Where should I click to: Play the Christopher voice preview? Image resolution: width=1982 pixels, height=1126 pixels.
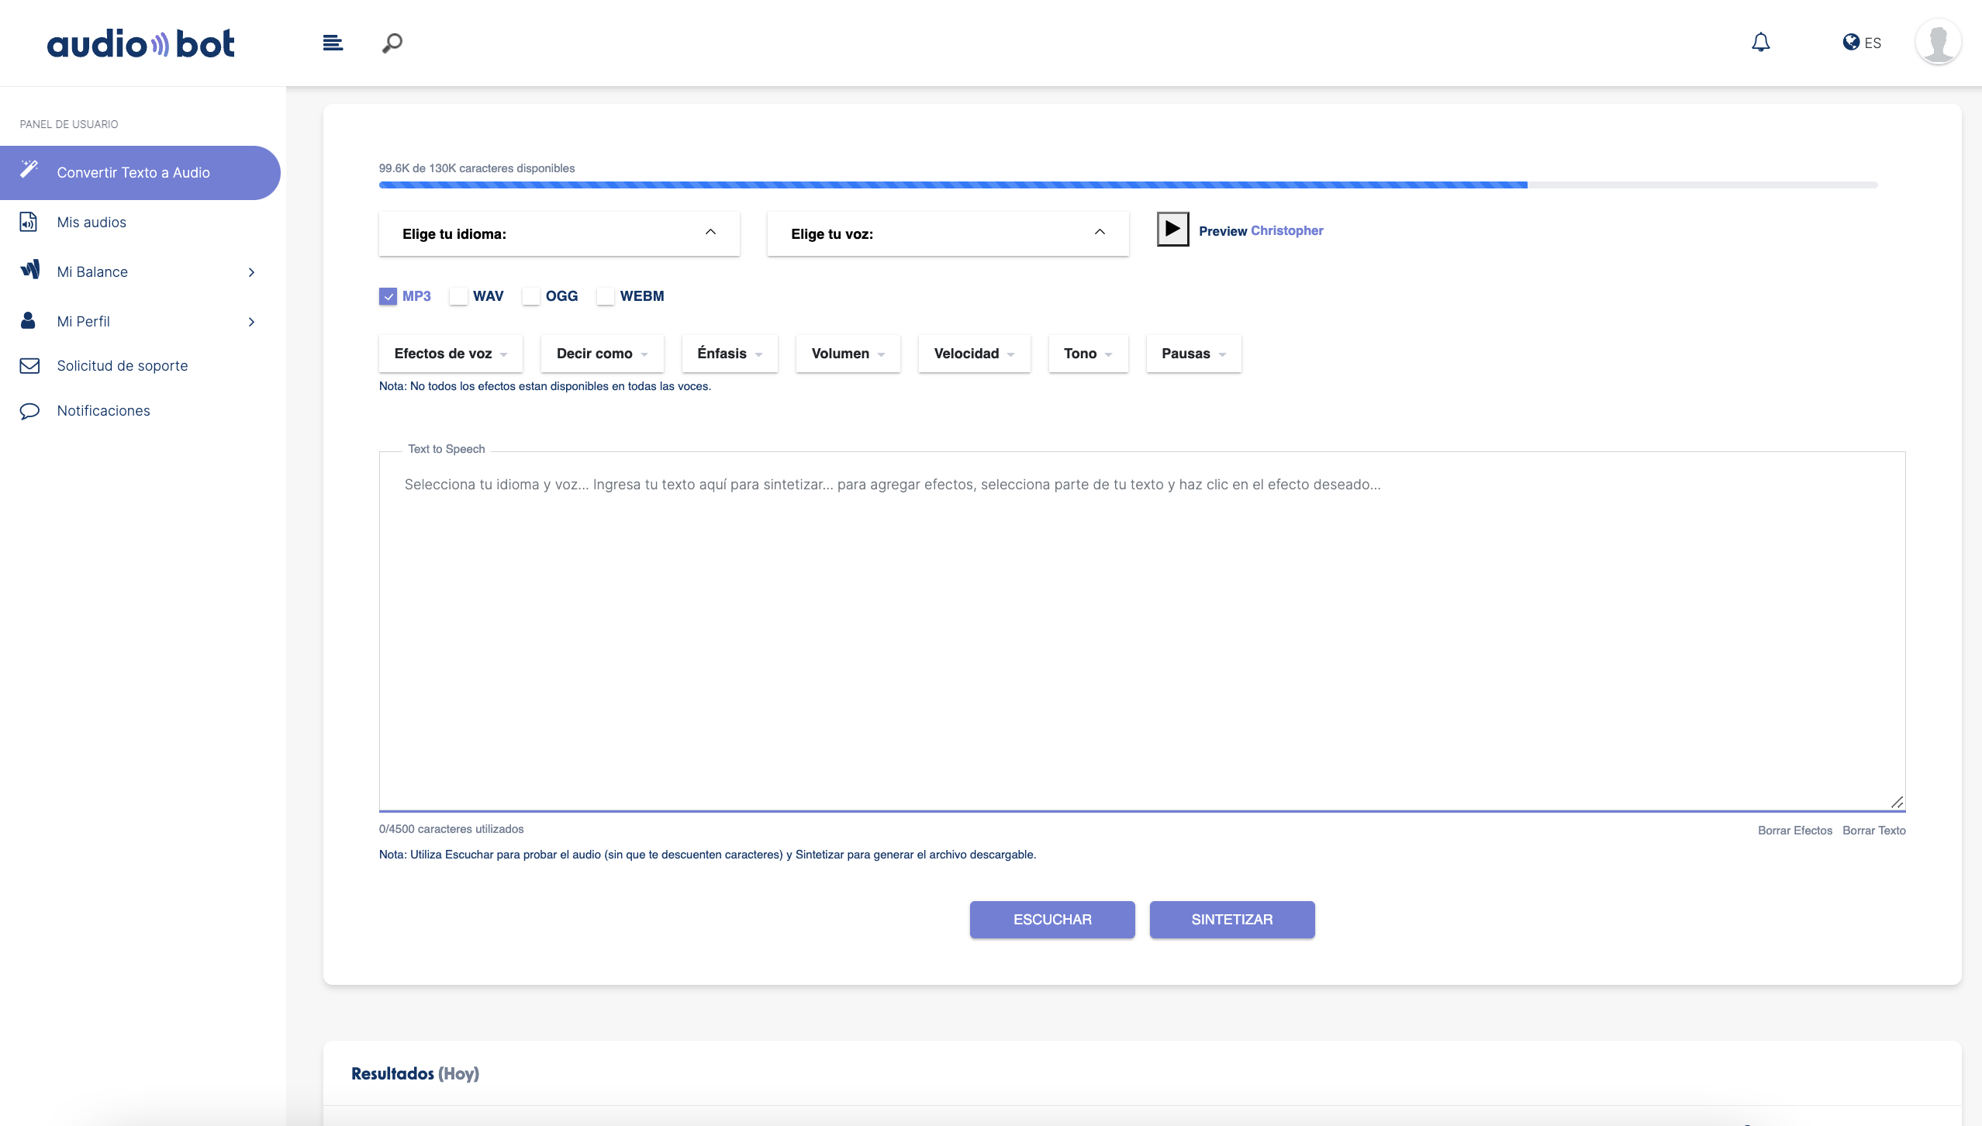point(1172,229)
